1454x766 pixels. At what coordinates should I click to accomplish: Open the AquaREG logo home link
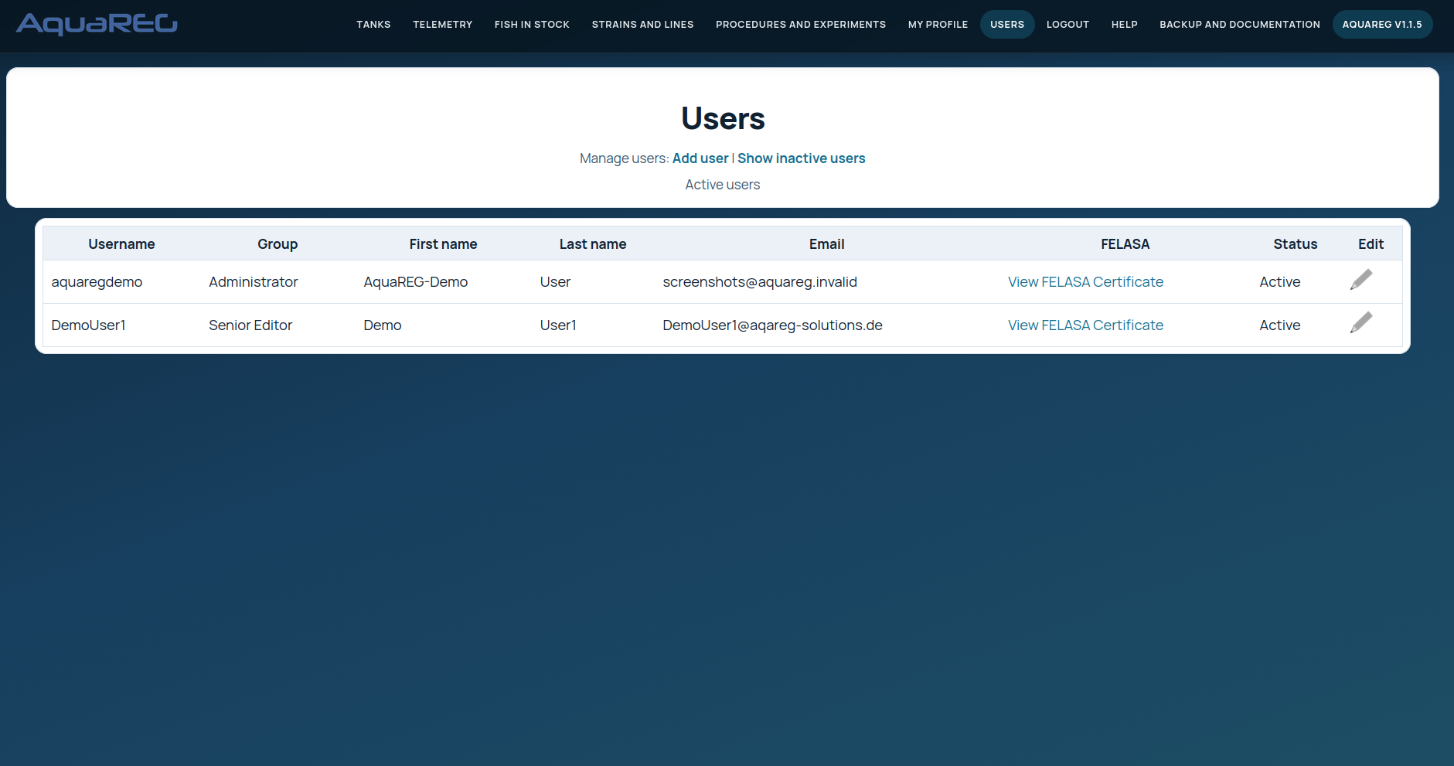97,24
